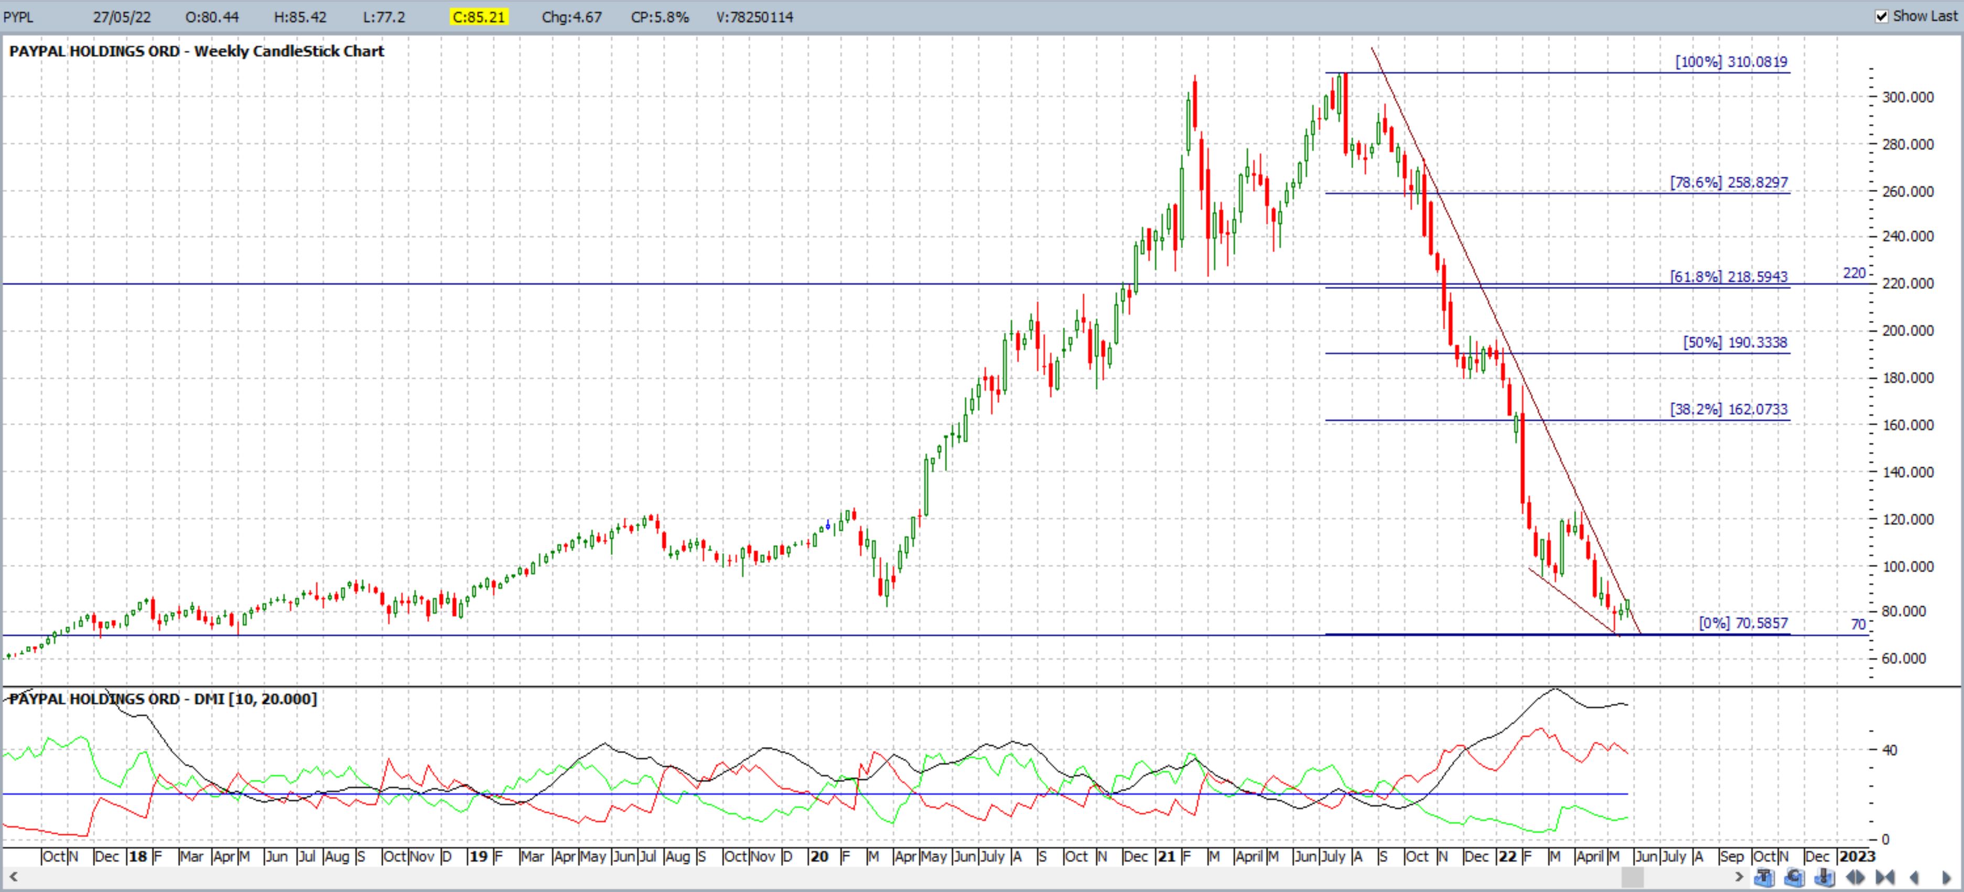Click the change value Chg:4.67

[571, 17]
